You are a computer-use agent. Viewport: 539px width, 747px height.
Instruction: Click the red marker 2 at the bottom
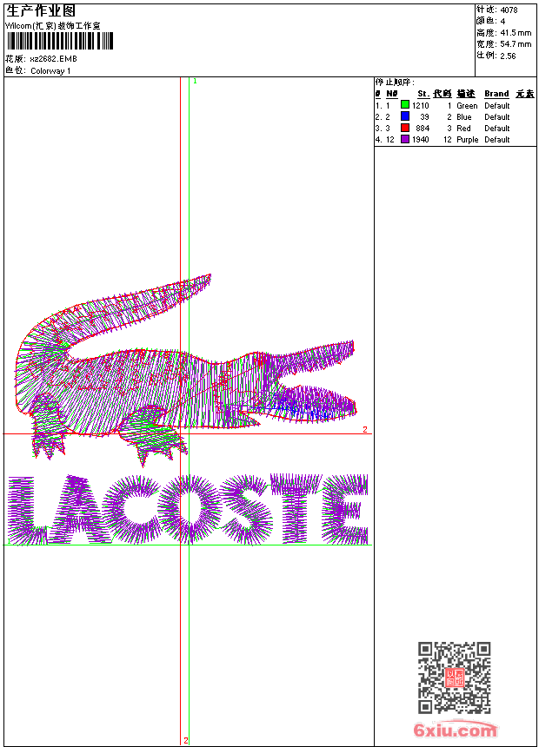(185, 740)
